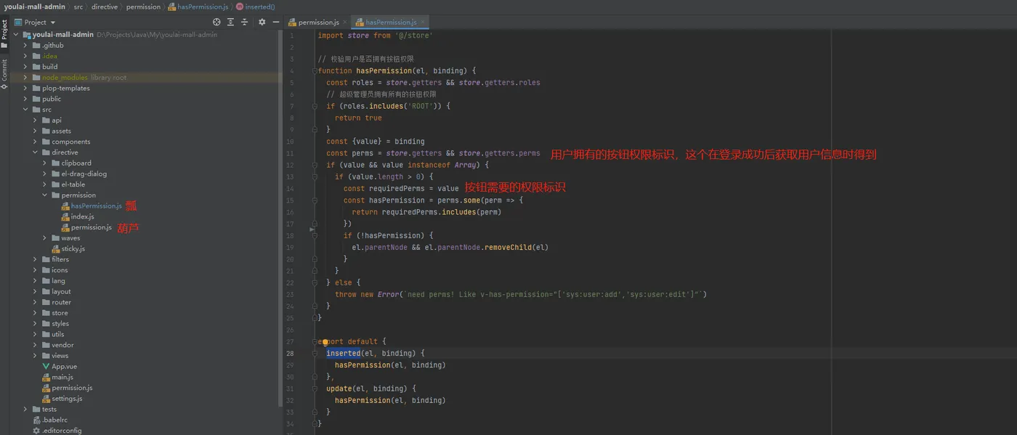1017x435 pixels.
Task: Expand the waves folder chevron
Action: (x=44, y=238)
